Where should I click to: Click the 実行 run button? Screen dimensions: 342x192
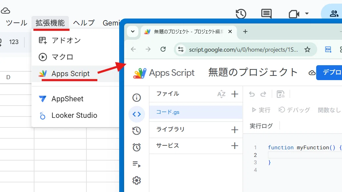click(261, 110)
